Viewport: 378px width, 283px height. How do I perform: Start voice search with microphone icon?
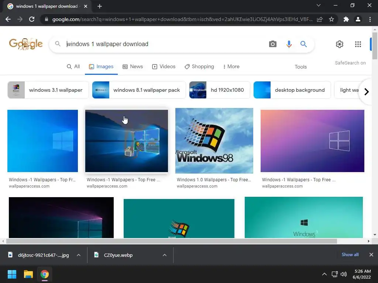click(289, 44)
